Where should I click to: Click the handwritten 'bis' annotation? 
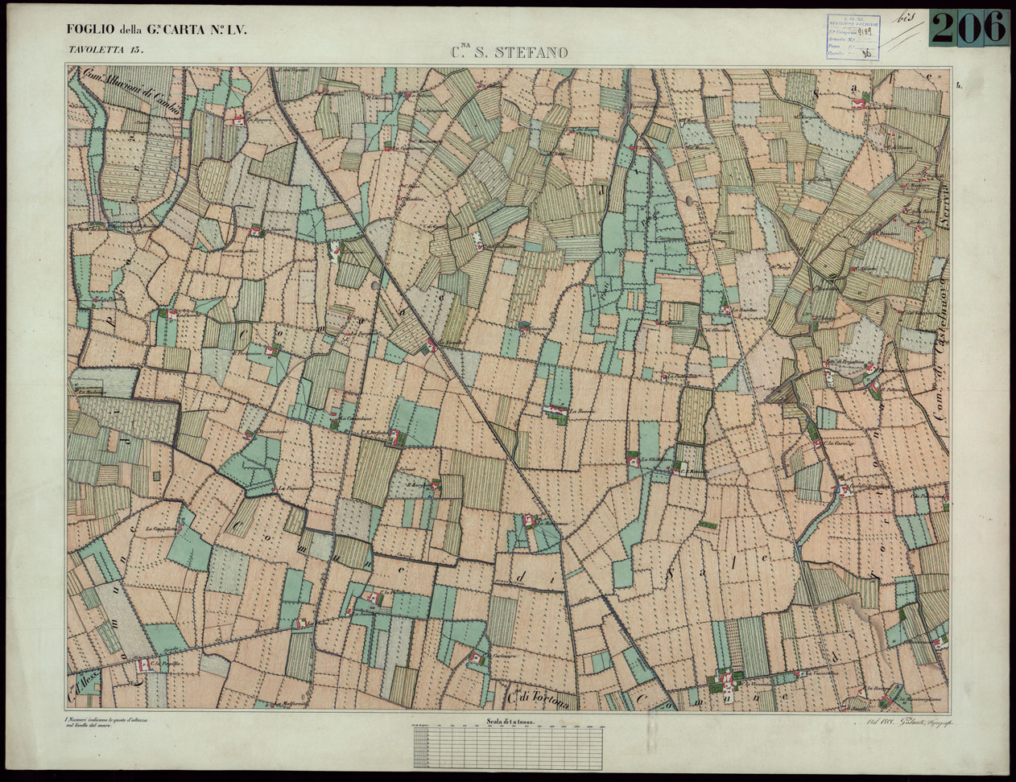911,18
